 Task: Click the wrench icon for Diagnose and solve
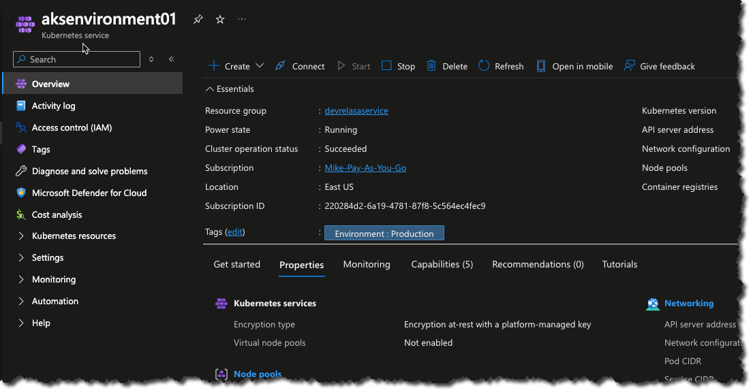coord(21,171)
